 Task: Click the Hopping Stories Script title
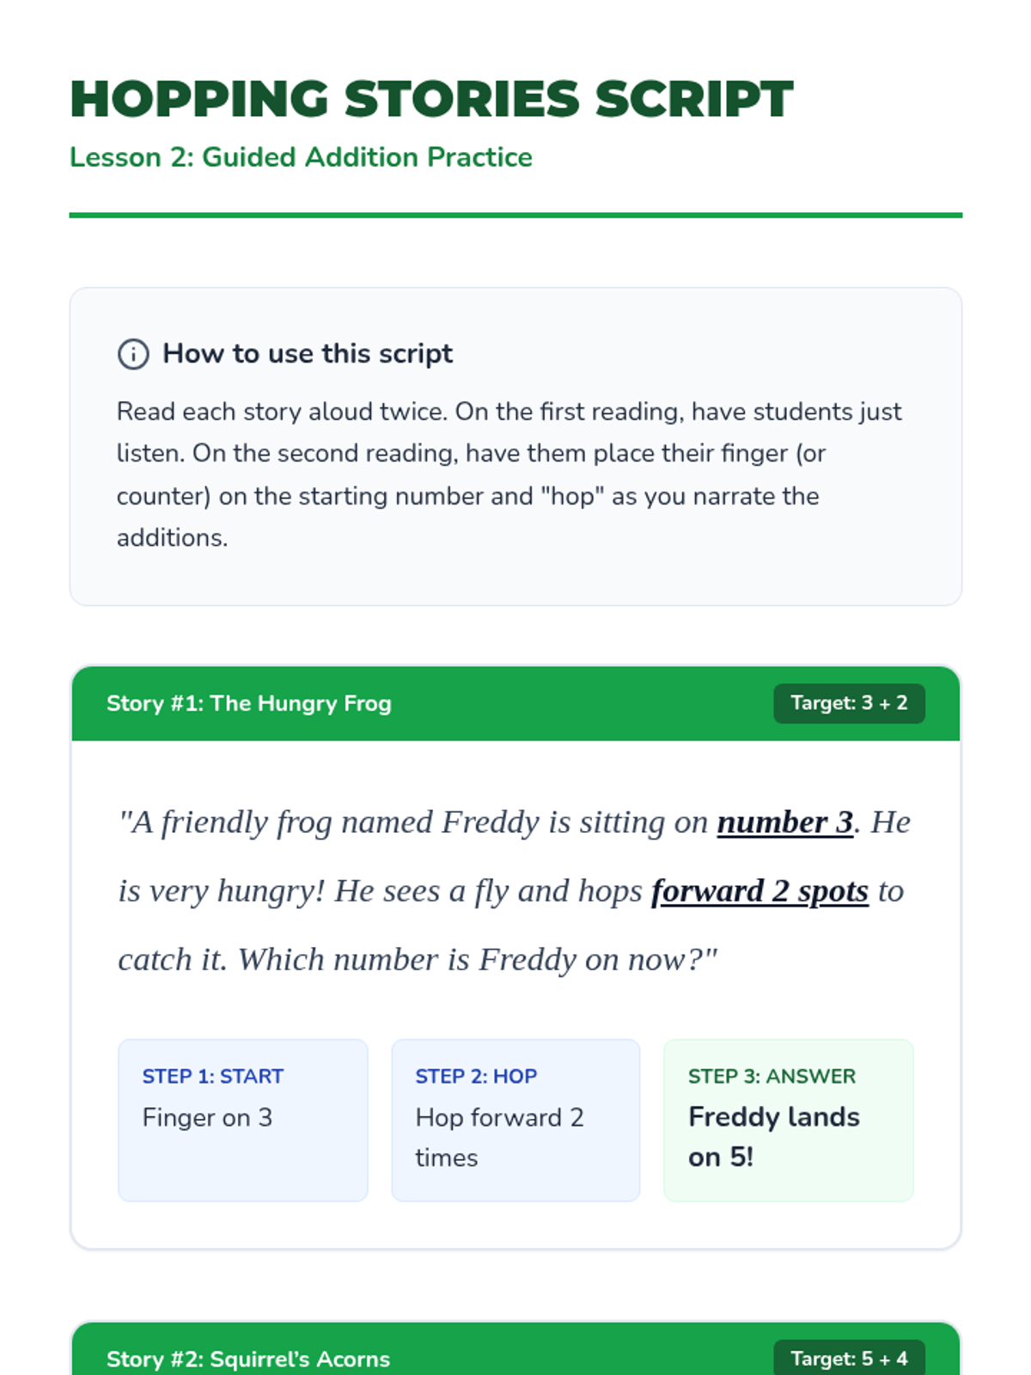tap(431, 99)
